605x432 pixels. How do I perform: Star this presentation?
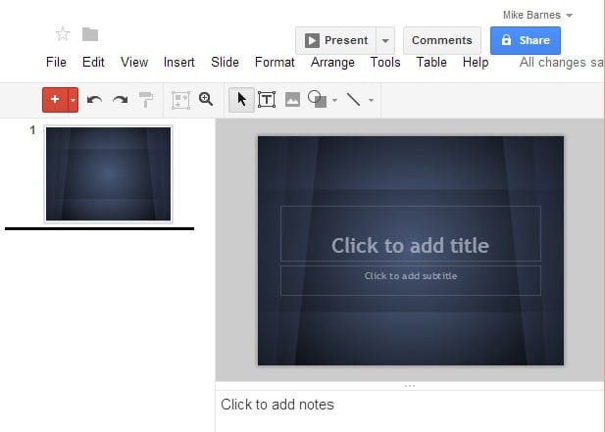pos(63,34)
